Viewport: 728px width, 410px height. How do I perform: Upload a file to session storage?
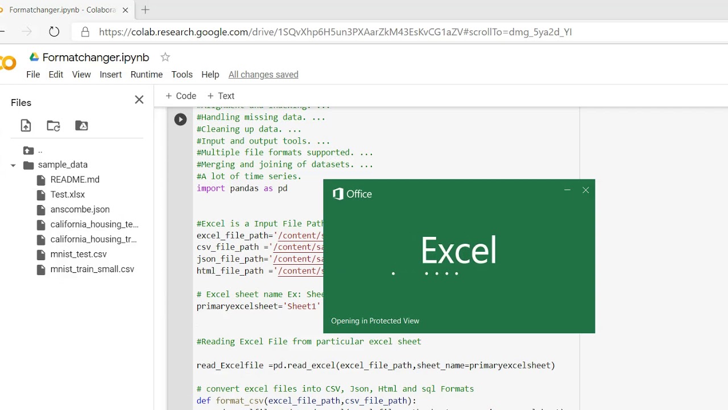pos(26,126)
